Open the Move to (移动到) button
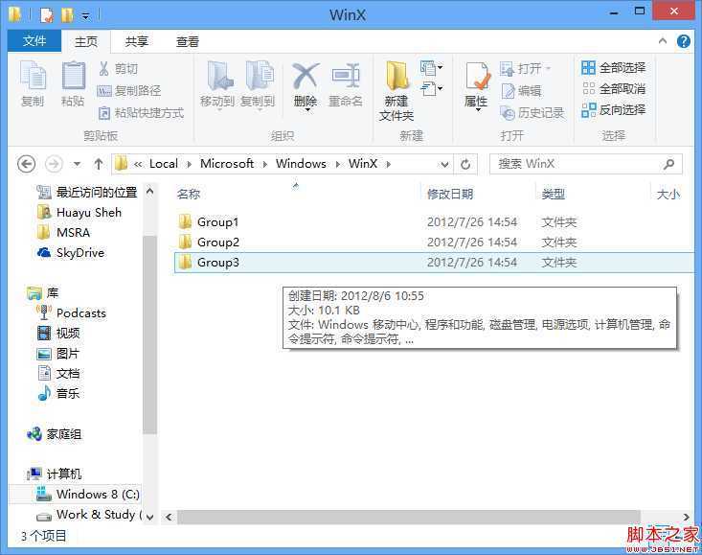The width and height of the screenshot is (702, 555). click(x=217, y=85)
